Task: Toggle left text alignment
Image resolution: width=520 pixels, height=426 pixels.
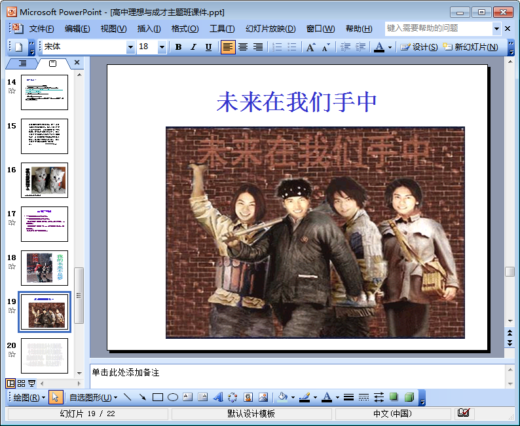Action: [x=228, y=47]
